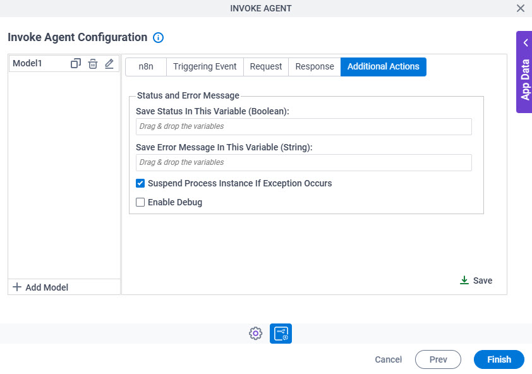This screenshot has height=374, width=532.
Task: Enable the Debug checkbox
Action: tap(140, 202)
